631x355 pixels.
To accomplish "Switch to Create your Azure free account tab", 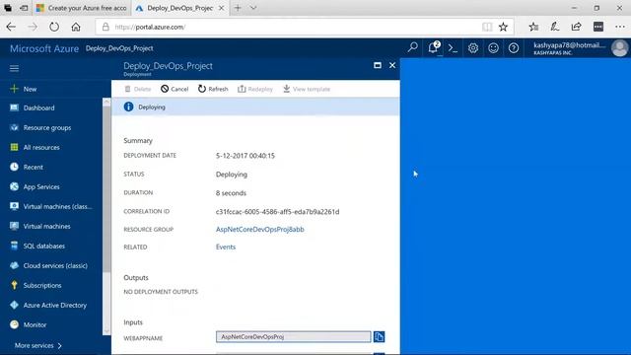I will pyautogui.click(x=81, y=8).
